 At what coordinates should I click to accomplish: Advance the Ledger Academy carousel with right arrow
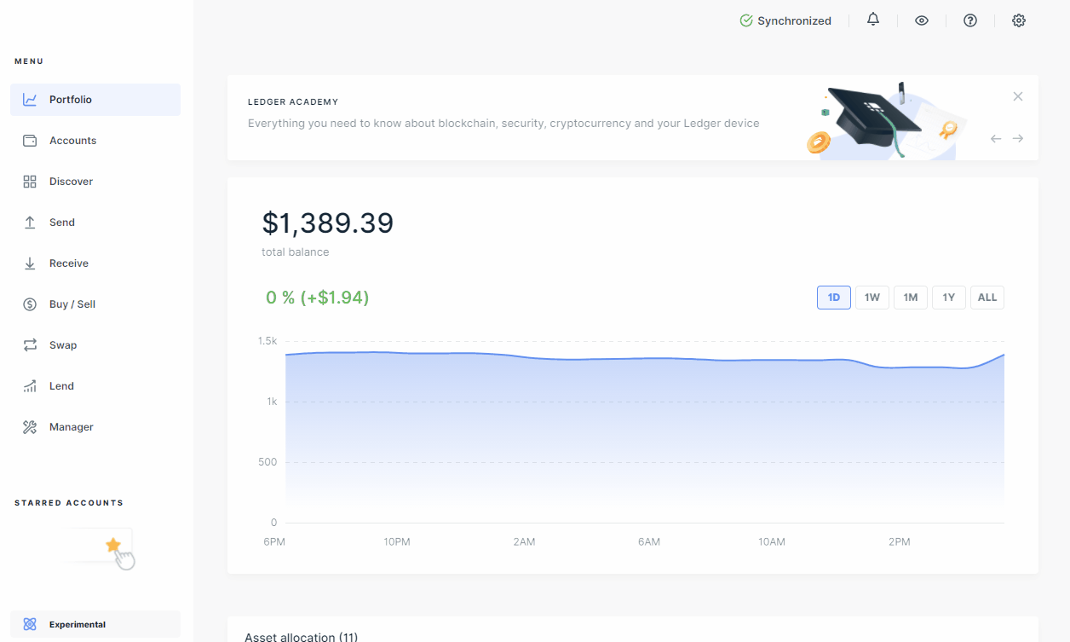[x=1018, y=137]
